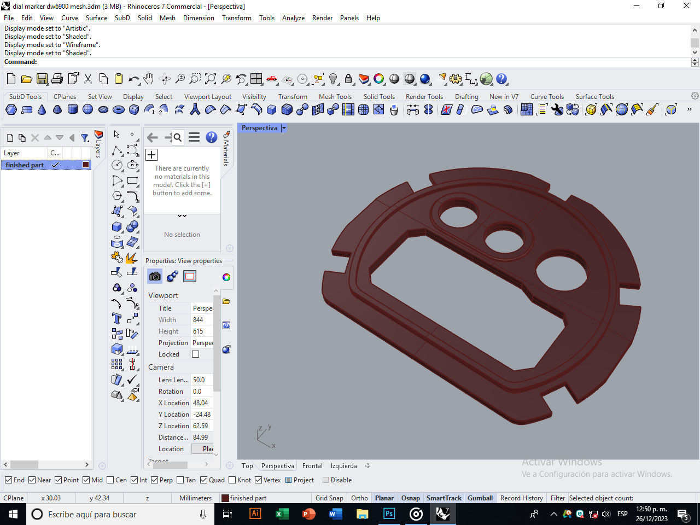Select the arrow pointer tool in sidebar
This screenshot has height=525, width=700.
coord(116,135)
